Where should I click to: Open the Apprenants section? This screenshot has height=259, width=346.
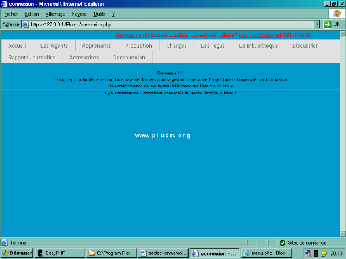pyautogui.click(x=96, y=45)
